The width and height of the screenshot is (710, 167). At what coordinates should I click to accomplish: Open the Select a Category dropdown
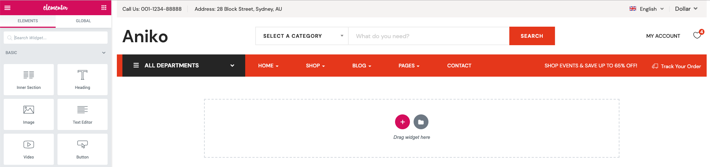[x=302, y=36]
